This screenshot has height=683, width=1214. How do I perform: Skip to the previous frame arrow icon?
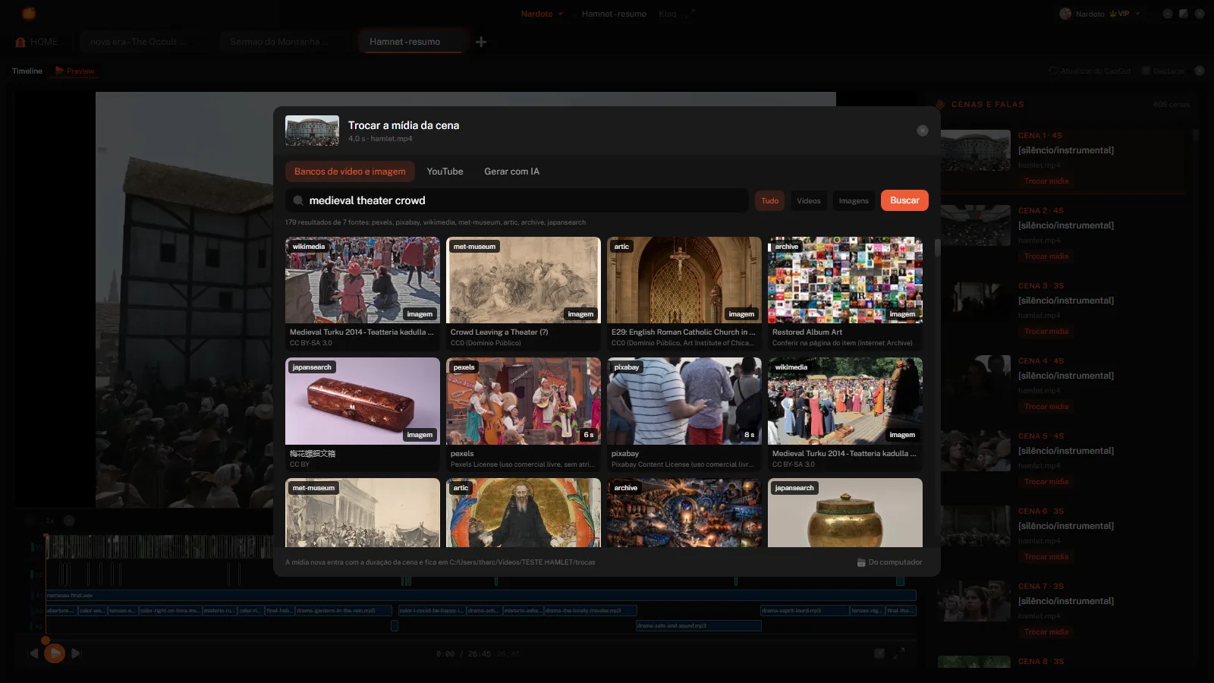(33, 653)
